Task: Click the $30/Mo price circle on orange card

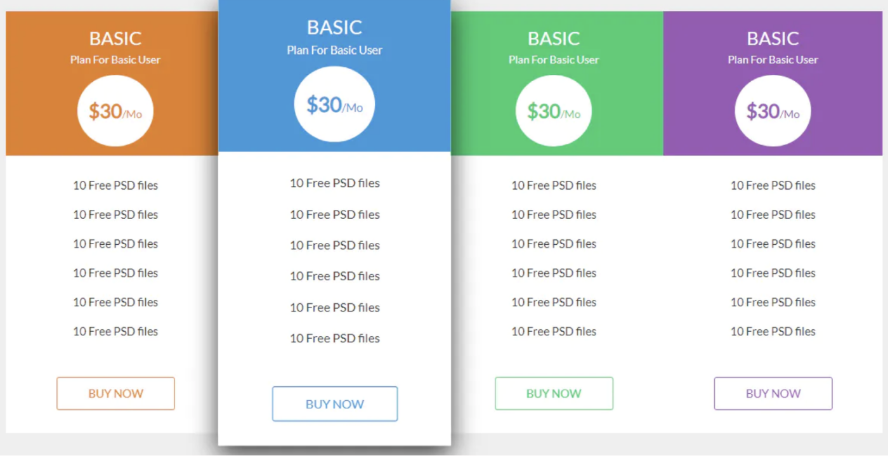Action: pyautogui.click(x=115, y=110)
